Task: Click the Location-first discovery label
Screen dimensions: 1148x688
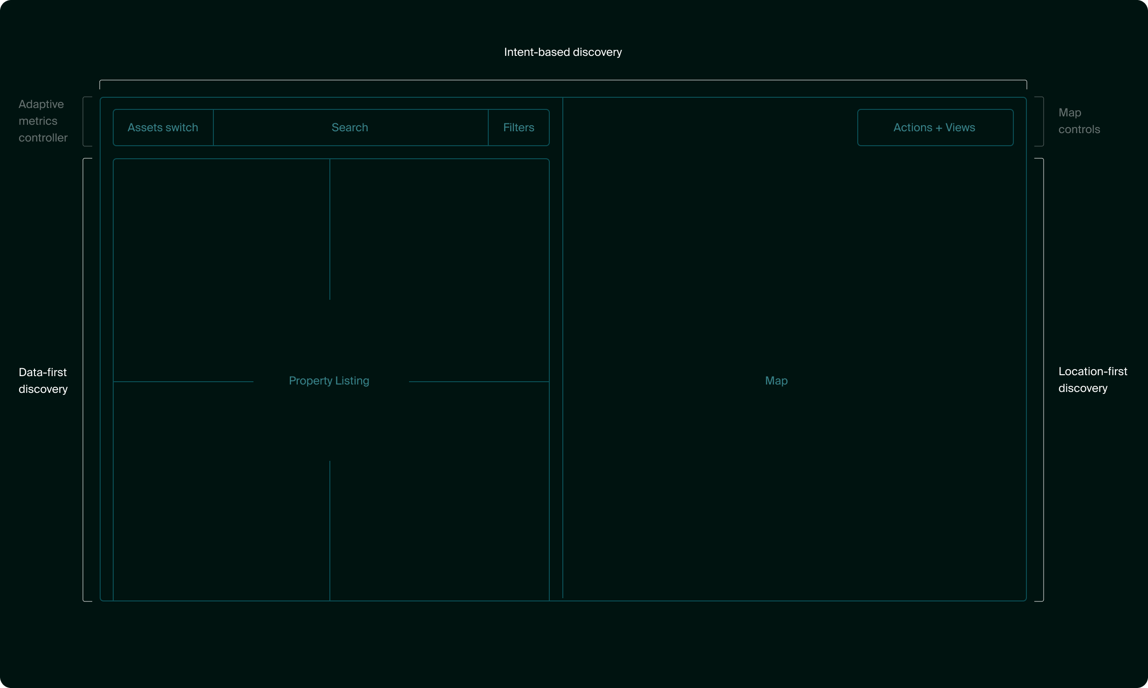Action: pos(1093,380)
